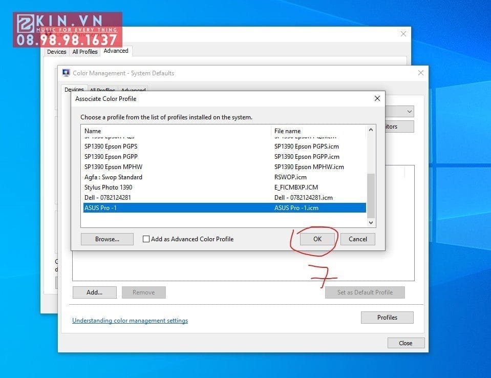Click Browse to locate a profile file
The height and width of the screenshot is (378, 491).
click(106, 239)
